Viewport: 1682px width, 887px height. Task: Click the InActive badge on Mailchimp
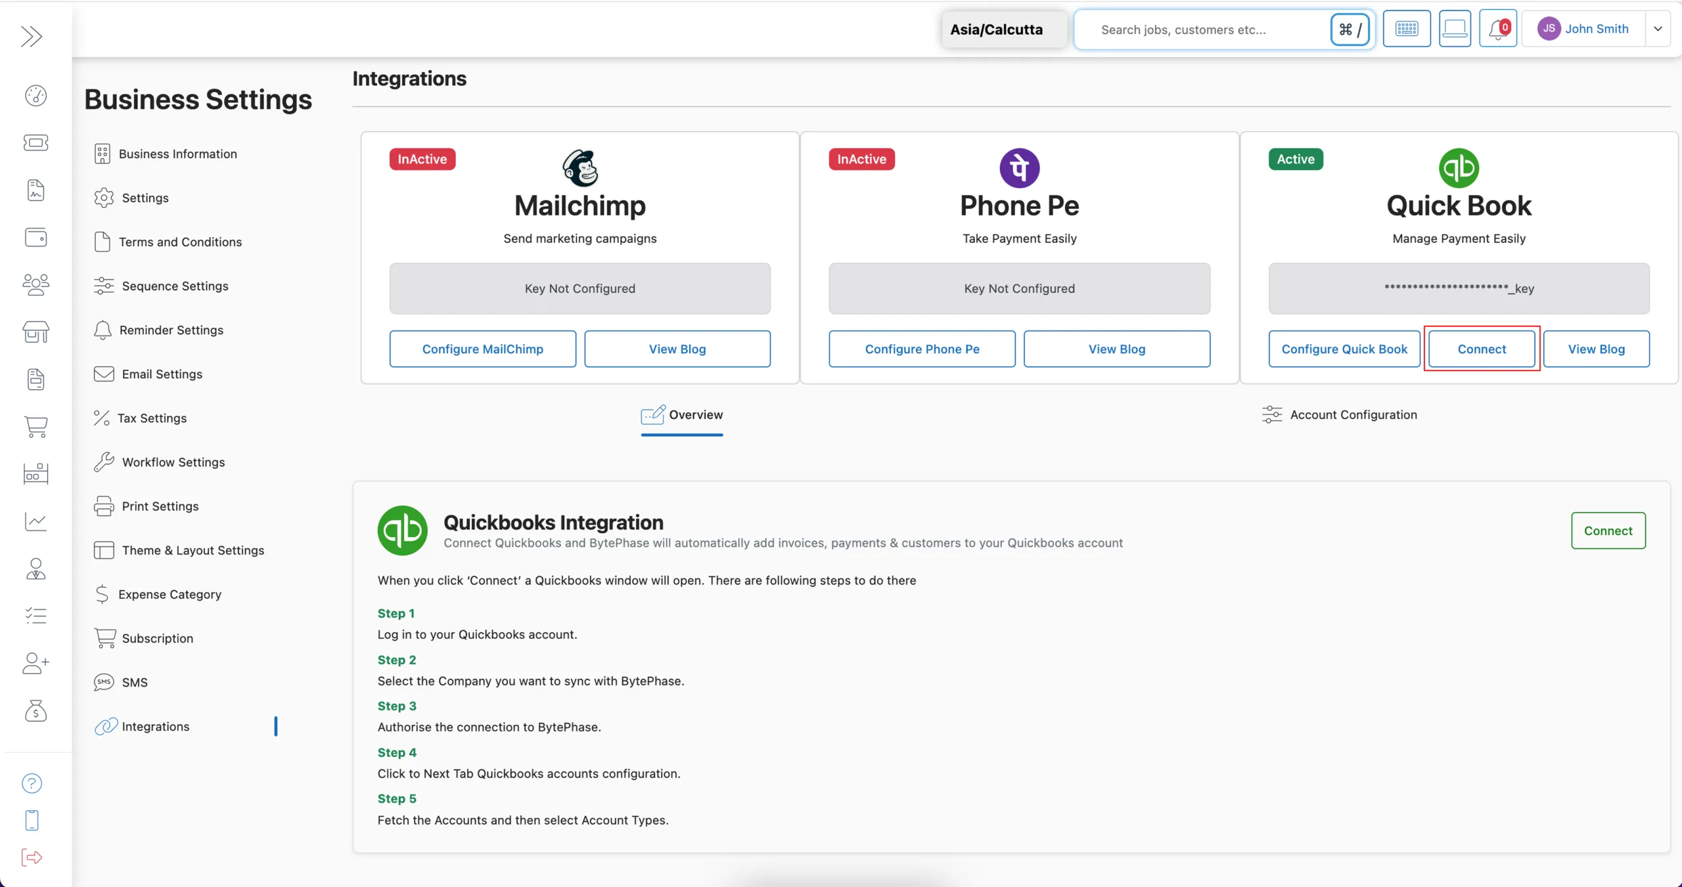(x=422, y=159)
